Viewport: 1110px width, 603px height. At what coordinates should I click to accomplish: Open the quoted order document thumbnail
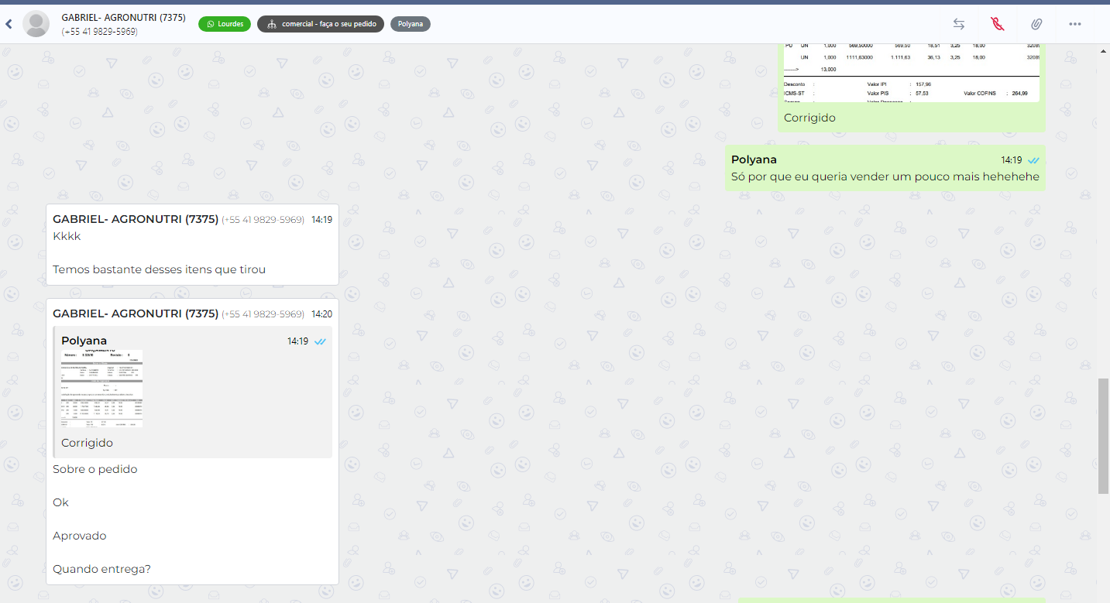coord(101,389)
